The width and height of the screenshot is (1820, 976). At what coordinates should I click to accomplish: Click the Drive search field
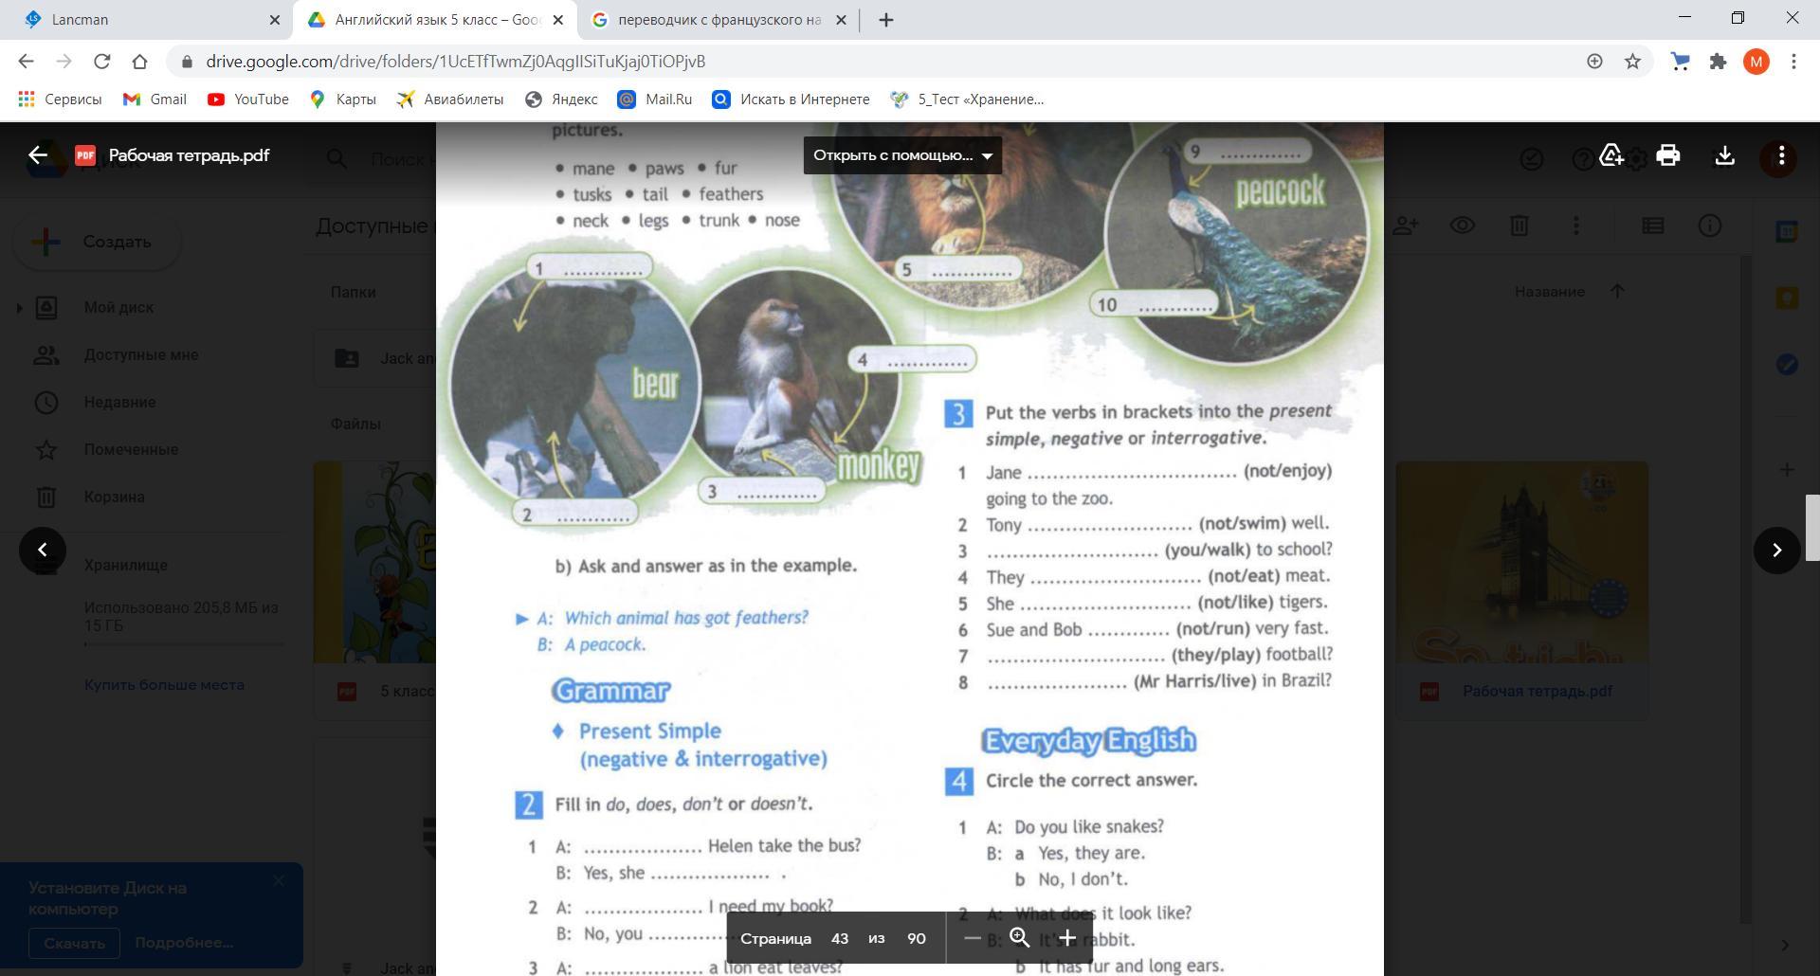[401, 159]
